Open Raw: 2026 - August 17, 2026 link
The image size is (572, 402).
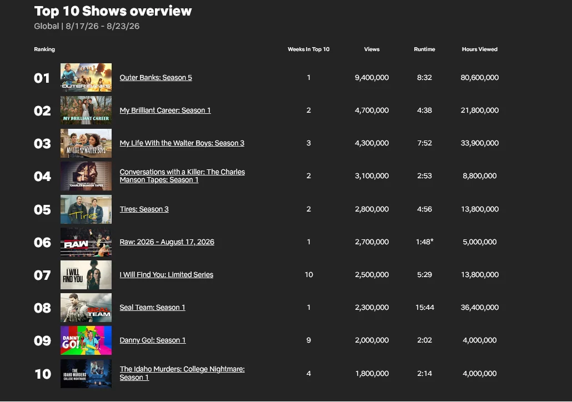pyautogui.click(x=167, y=242)
